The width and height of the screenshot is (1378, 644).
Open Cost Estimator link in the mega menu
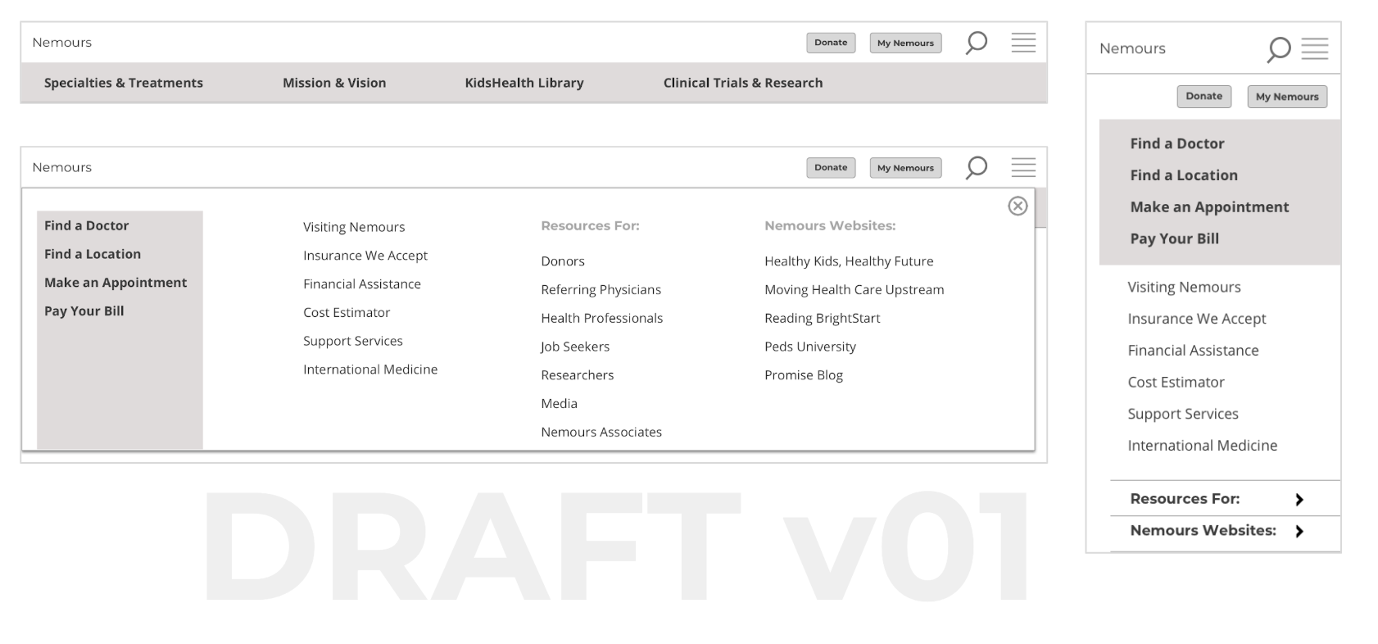coord(347,312)
